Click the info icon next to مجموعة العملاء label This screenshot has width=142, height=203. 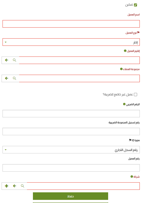pyautogui.click(x=121, y=69)
